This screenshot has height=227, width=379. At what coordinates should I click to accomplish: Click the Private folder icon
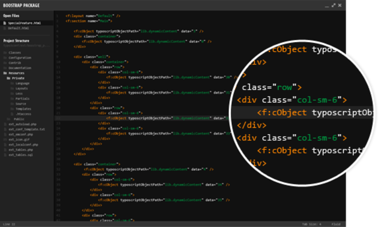[x=9, y=78]
